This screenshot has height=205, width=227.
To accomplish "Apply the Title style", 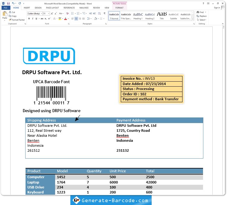I will (x=162, y=16).
